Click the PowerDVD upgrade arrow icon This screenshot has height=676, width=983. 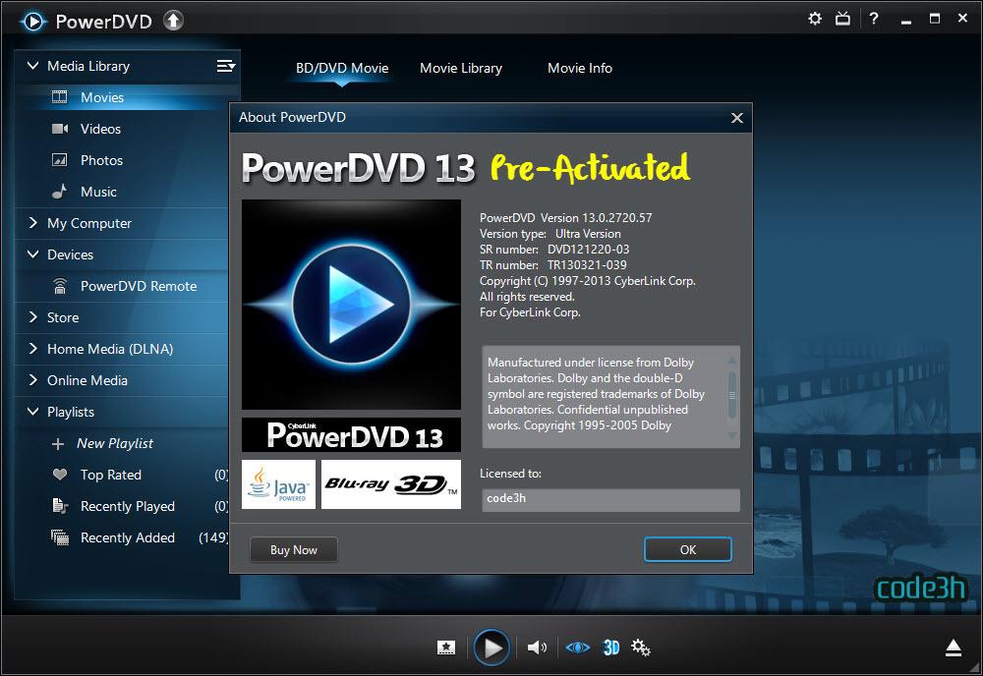tap(174, 21)
